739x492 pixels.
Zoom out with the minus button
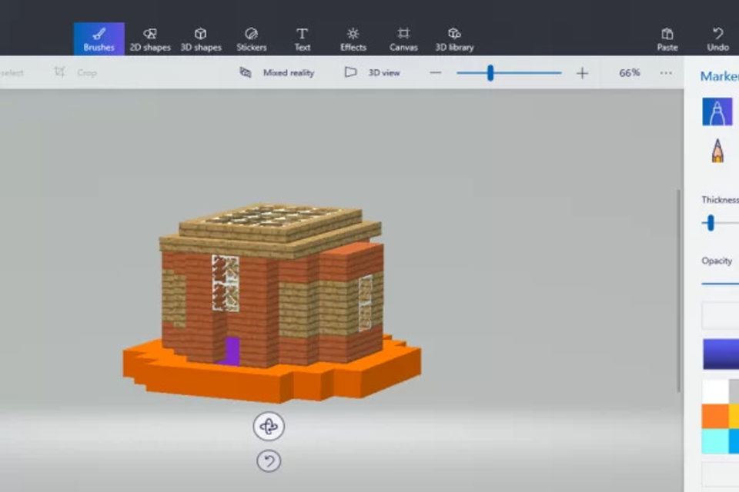click(436, 73)
